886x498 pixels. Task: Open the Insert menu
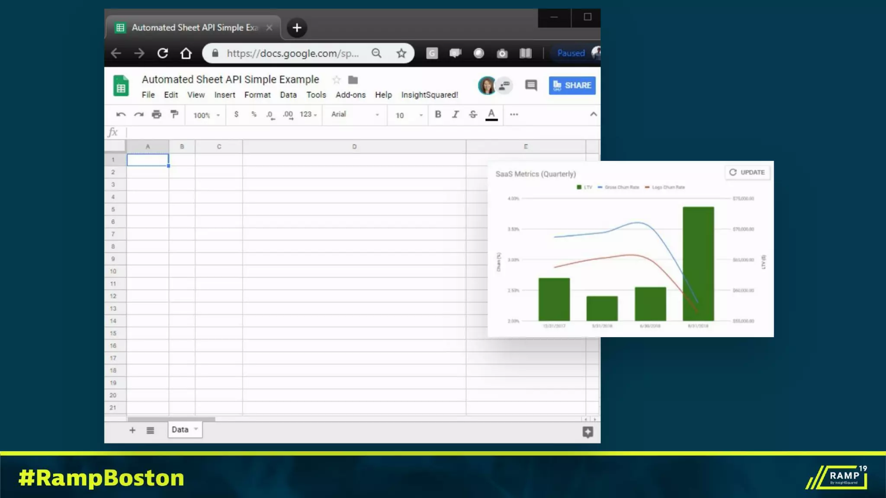click(x=225, y=95)
